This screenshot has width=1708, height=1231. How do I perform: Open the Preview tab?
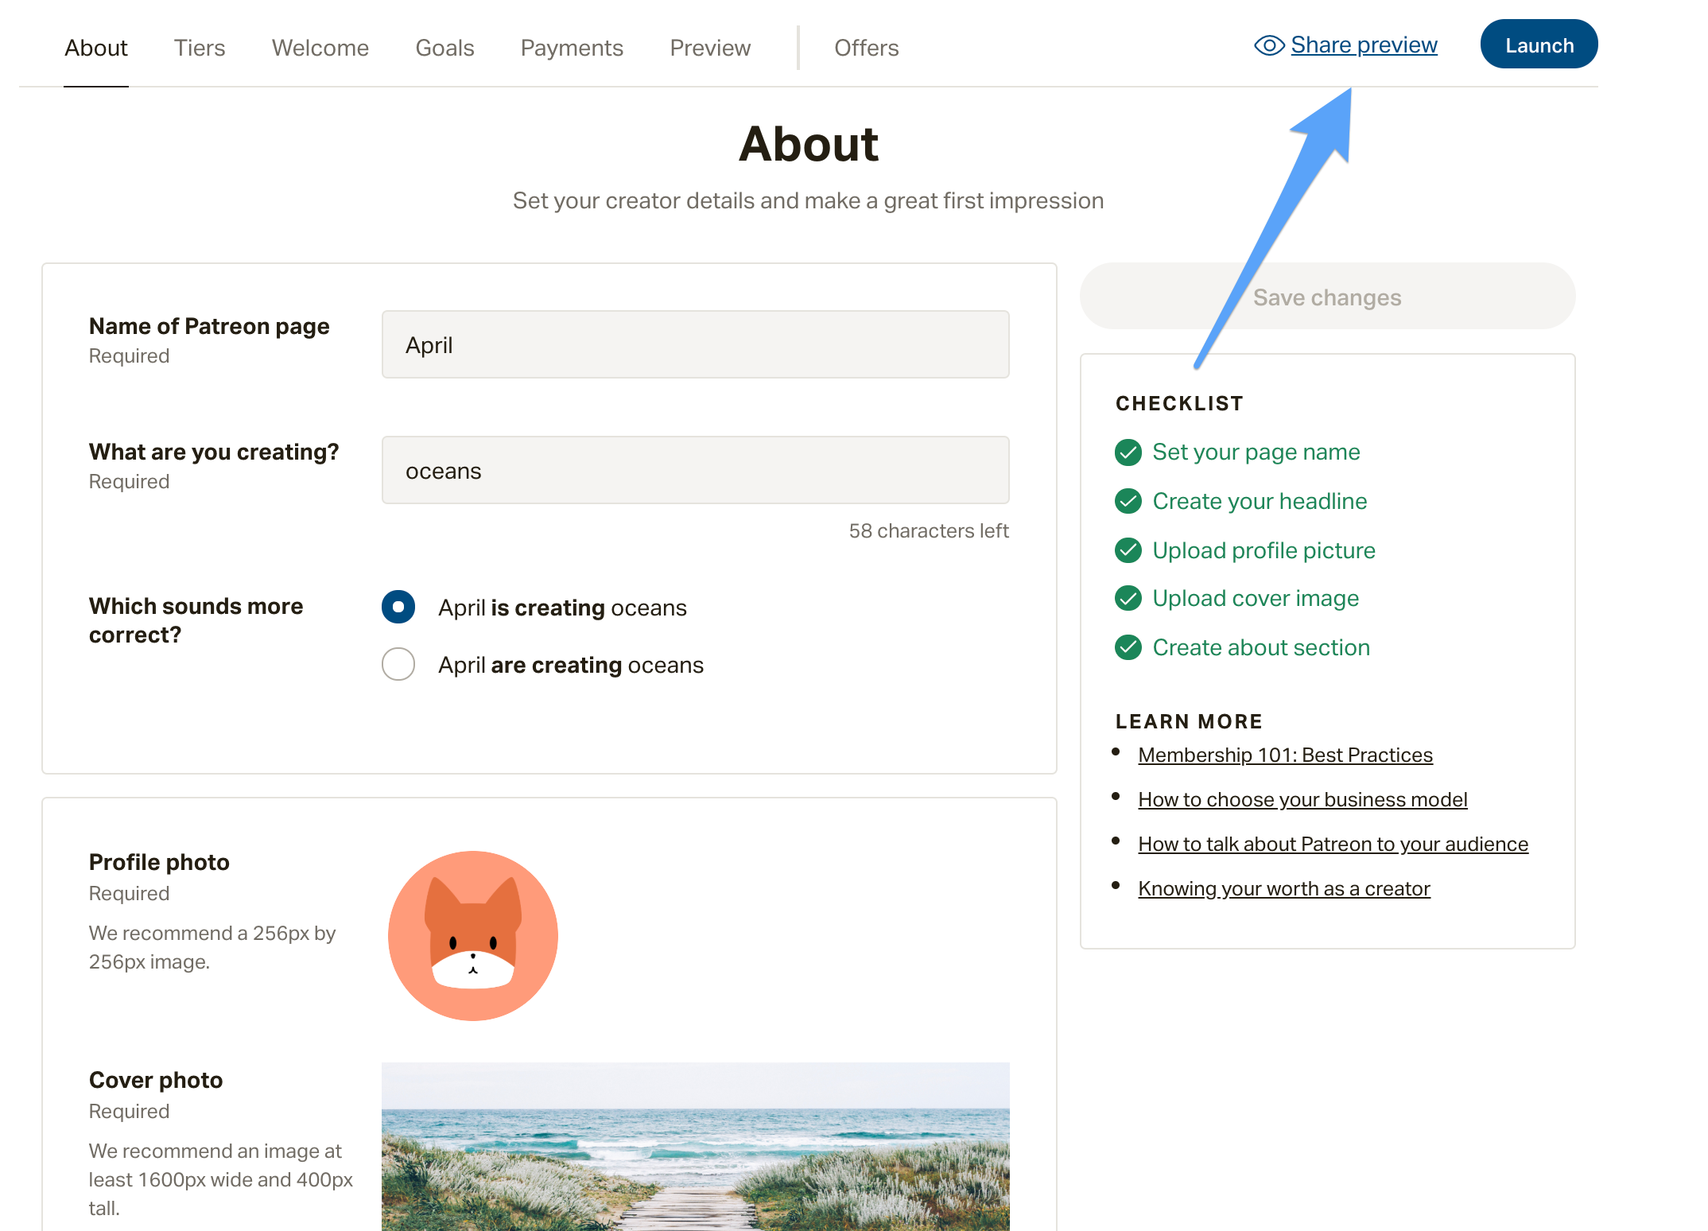[710, 48]
